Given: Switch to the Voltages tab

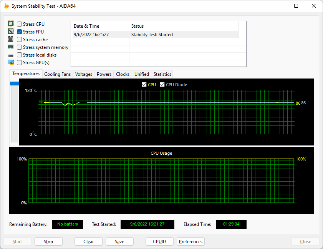Looking at the screenshot, I should [x=84, y=74].
